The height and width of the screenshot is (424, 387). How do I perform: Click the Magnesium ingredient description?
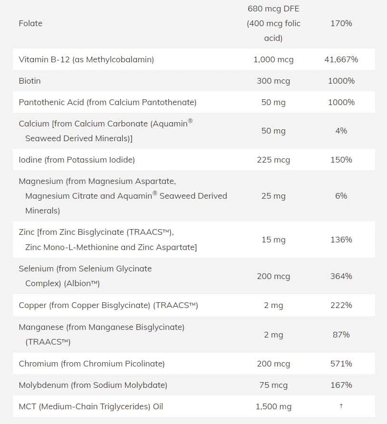coord(123,195)
